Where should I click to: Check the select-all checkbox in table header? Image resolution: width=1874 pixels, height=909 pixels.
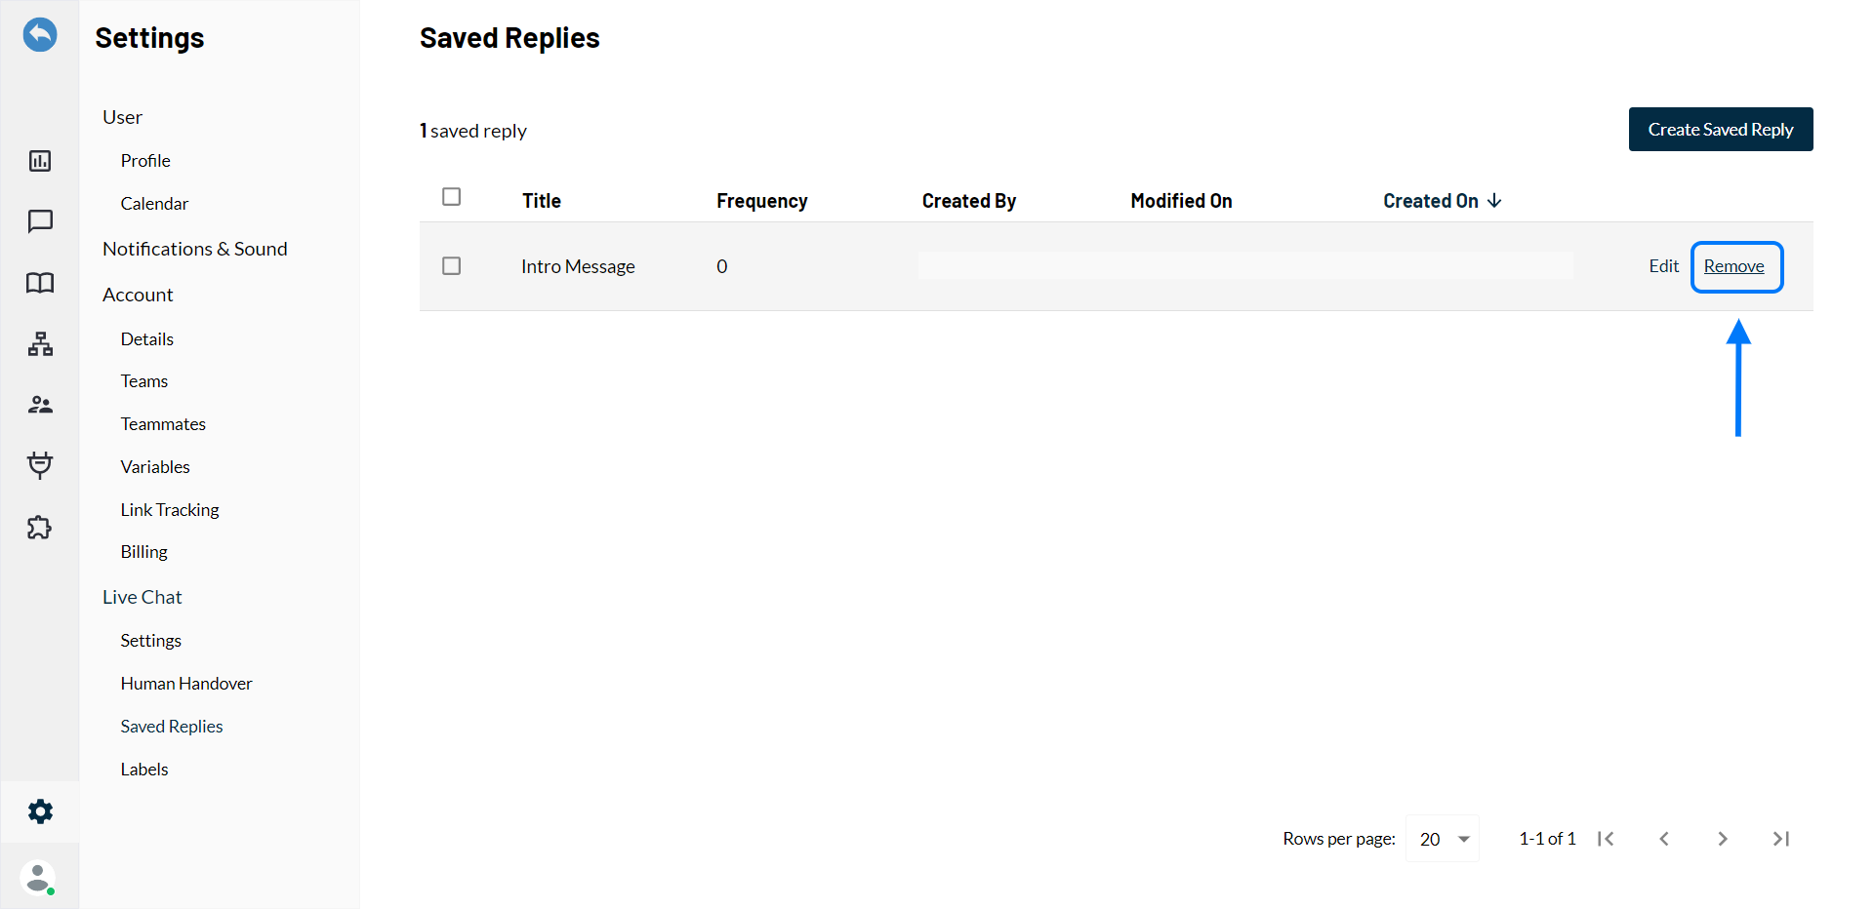pyautogui.click(x=451, y=197)
